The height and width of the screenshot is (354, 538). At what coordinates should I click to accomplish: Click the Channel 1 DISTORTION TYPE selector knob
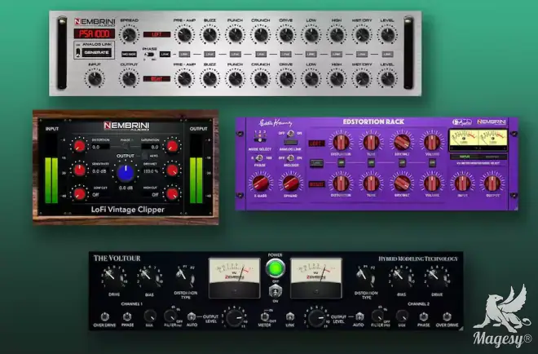point(185,277)
